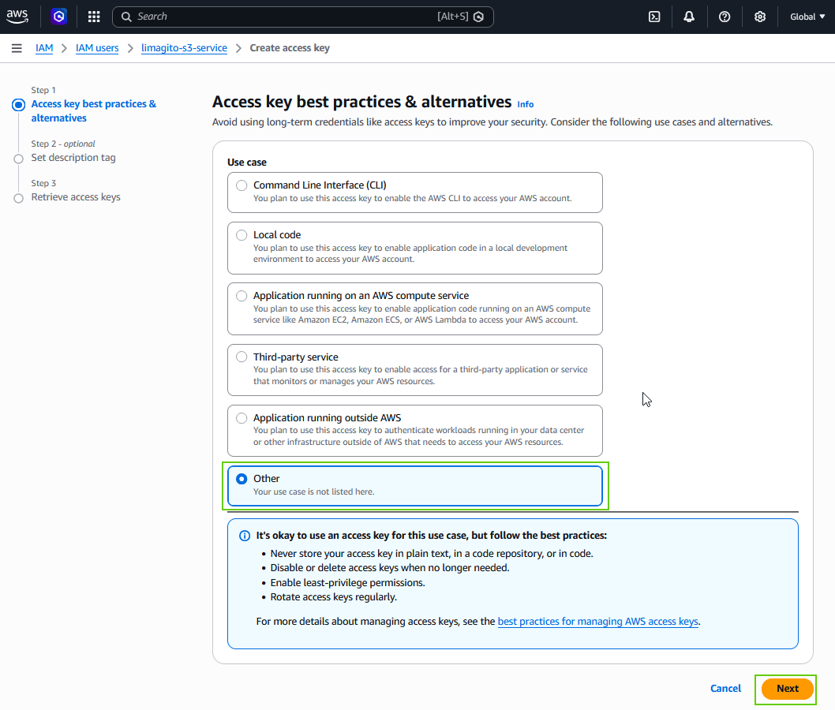Launch CloudShell terminal icon
The image size is (835, 710).
click(x=654, y=17)
